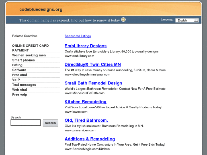This screenshot has height=155, width=207.
Task: Open the EmbLibrary Designs ad link
Action: coord(86,46)
